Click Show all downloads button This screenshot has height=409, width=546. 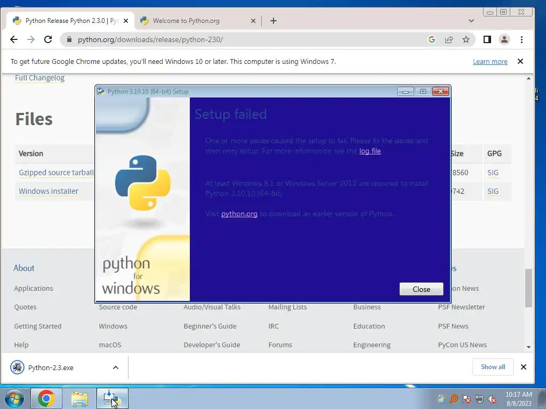[493, 367]
